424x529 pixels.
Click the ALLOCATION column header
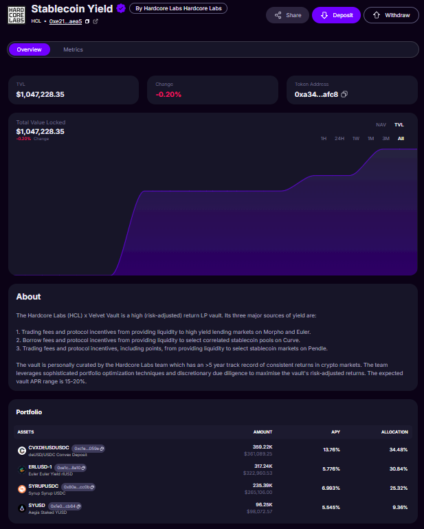point(394,432)
